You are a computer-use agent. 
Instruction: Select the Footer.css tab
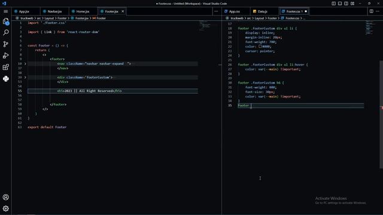click(x=294, y=11)
